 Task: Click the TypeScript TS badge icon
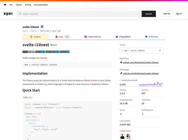(x=42, y=27)
